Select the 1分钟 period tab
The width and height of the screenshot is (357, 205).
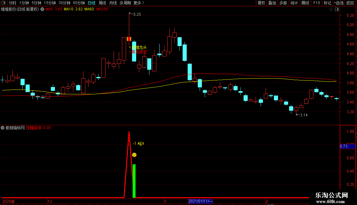click(x=24, y=3)
